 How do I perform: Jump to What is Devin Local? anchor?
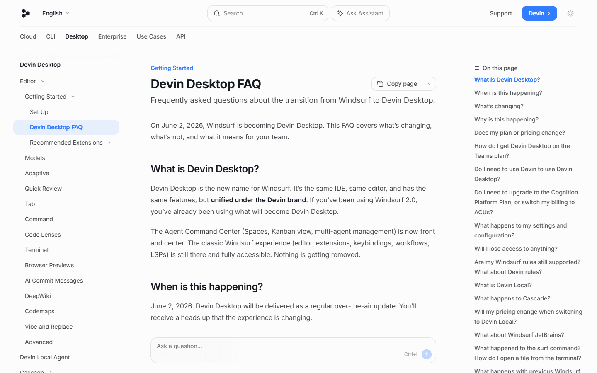(503, 285)
